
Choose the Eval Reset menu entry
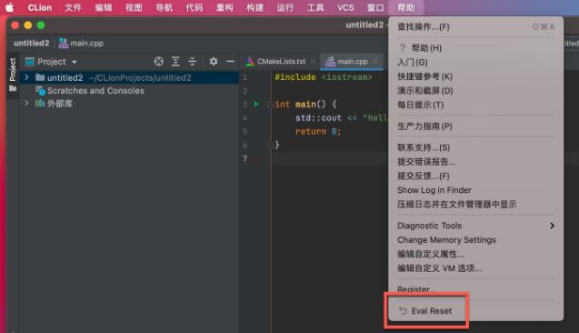[x=475, y=311]
